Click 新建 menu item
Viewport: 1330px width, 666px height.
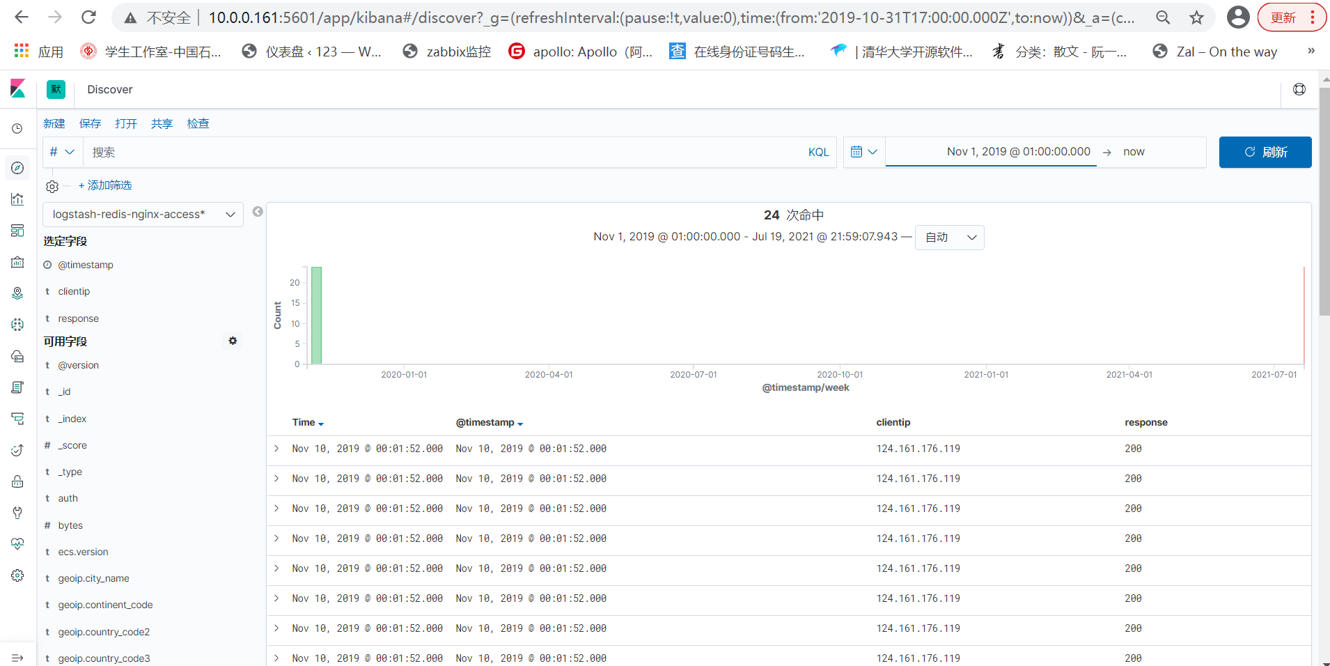54,123
